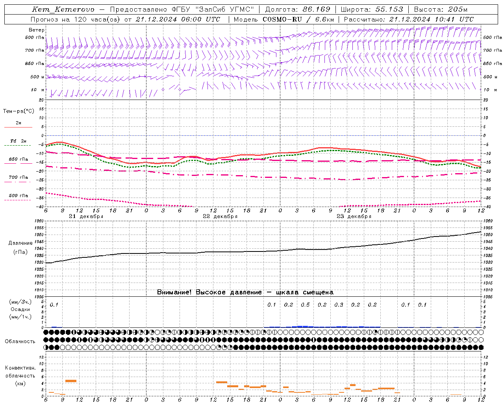
Task: Click the 850 гПа temperature legend entry
Action: click(x=19, y=159)
